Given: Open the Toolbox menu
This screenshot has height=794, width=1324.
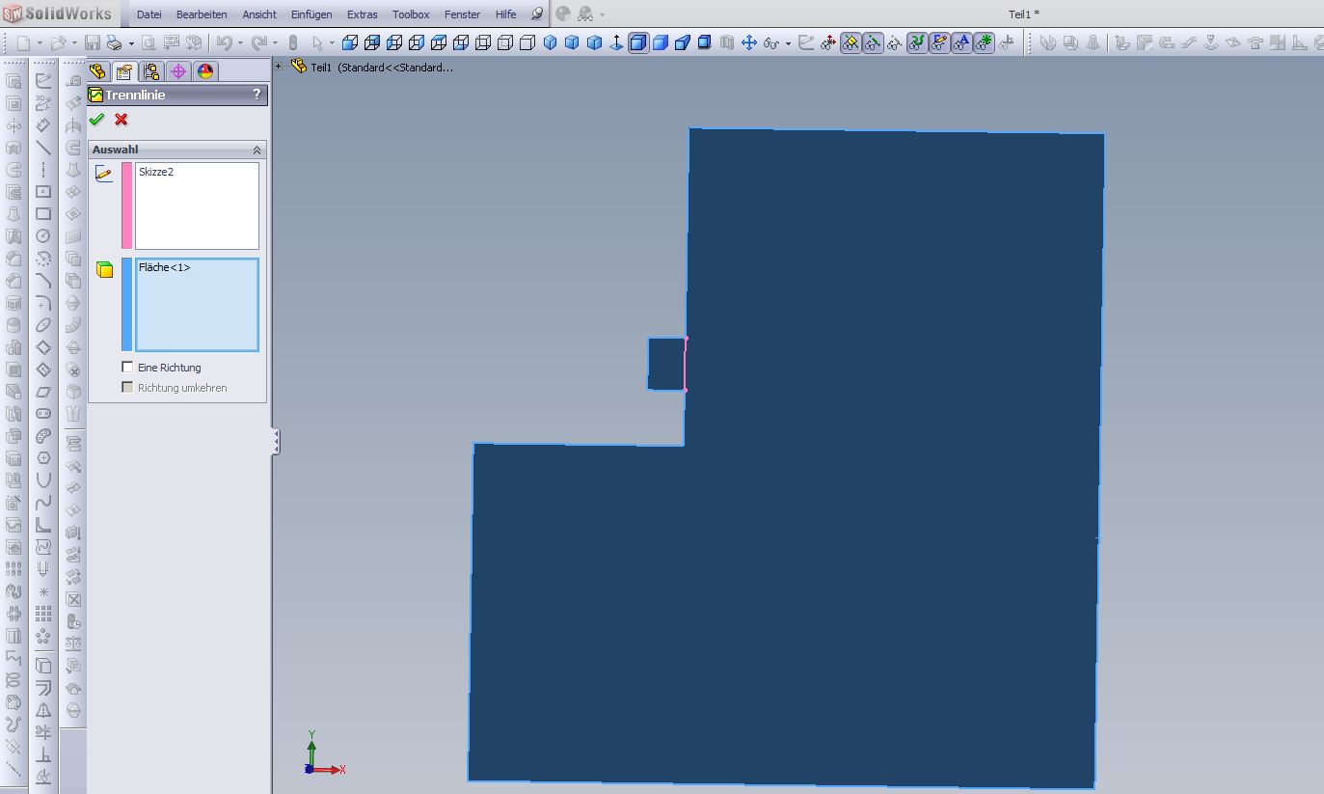Looking at the screenshot, I should click(x=411, y=14).
